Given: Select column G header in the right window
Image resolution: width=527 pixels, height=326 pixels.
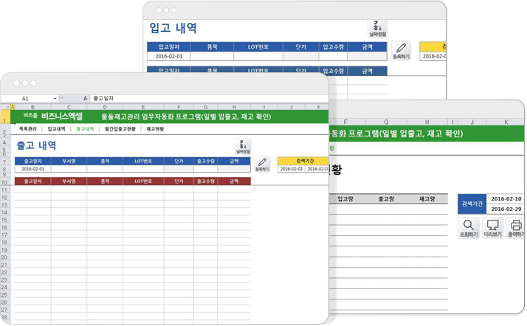Looking at the screenshot, I should [386, 122].
